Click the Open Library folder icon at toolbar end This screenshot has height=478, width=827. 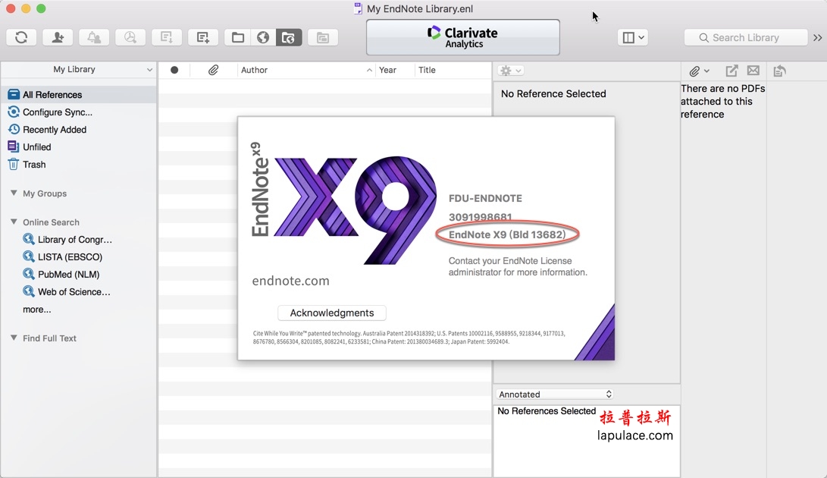pyautogui.click(x=323, y=37)
